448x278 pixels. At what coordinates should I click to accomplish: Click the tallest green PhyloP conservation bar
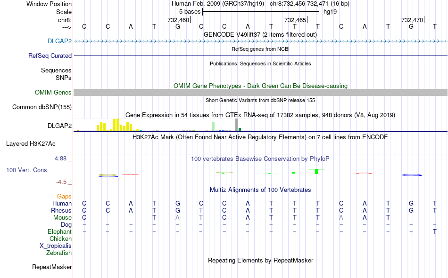316,171
